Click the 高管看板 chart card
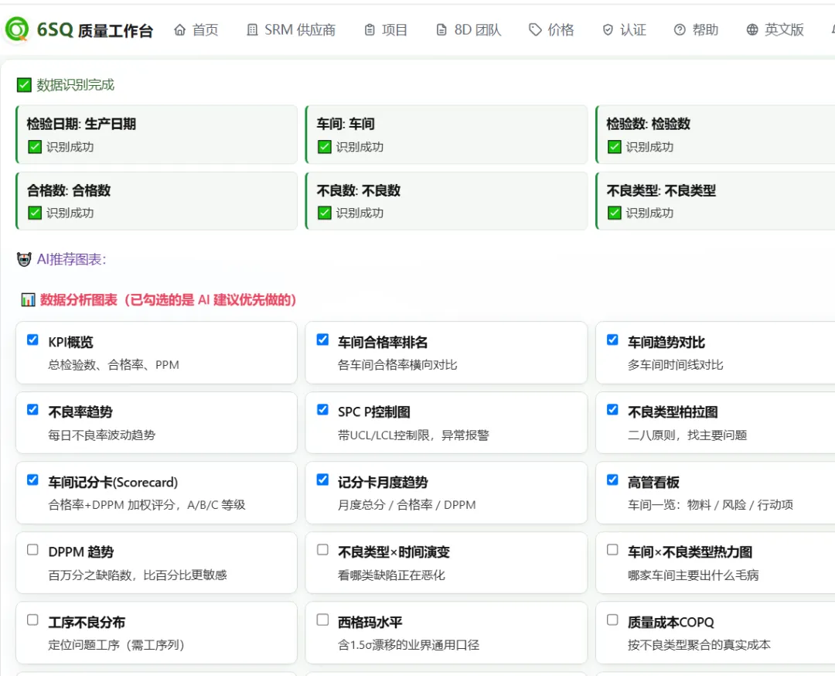835x676 pixels. (715, 493)
